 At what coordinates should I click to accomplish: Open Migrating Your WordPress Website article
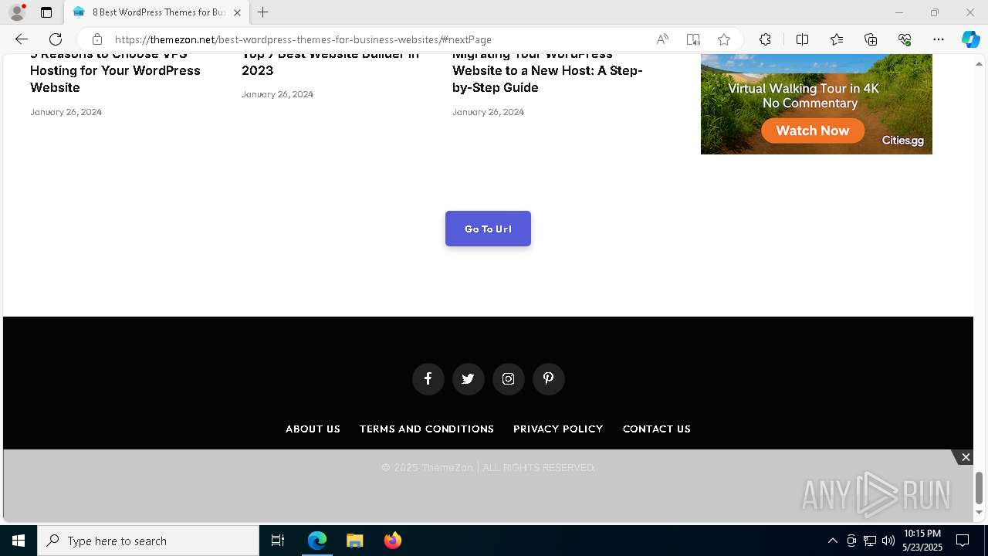coord(547,71)
